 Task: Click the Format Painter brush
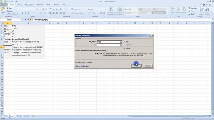8,14
